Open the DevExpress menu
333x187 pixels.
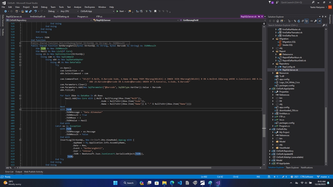tap(89, 7)
